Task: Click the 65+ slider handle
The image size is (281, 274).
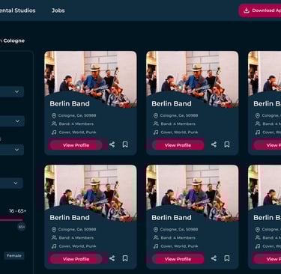Action: 22,227
